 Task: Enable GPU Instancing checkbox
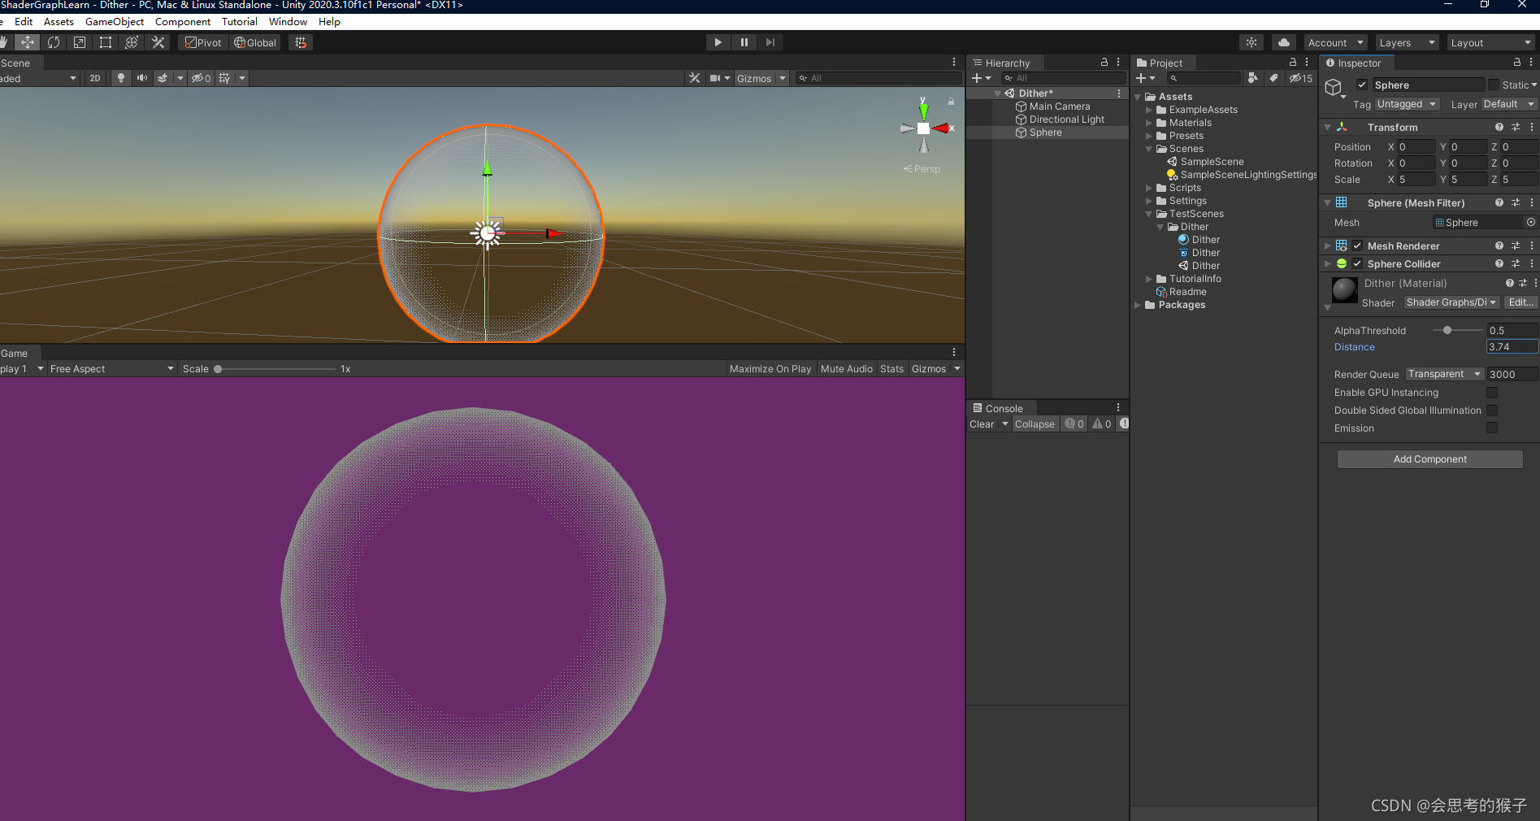coord(1492,393)
